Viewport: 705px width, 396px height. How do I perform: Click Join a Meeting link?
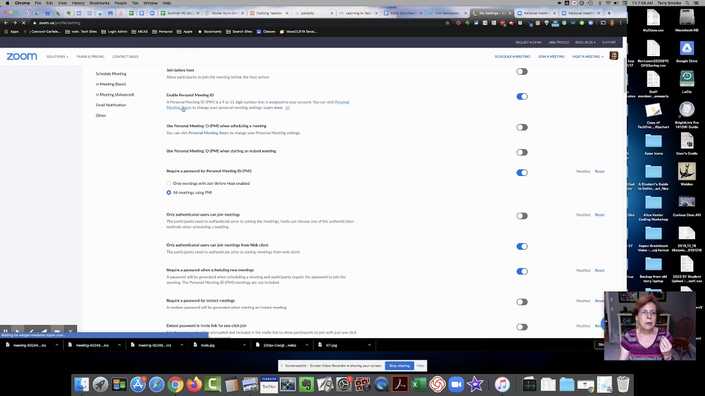pyautogui.click(x=551, y=56)
